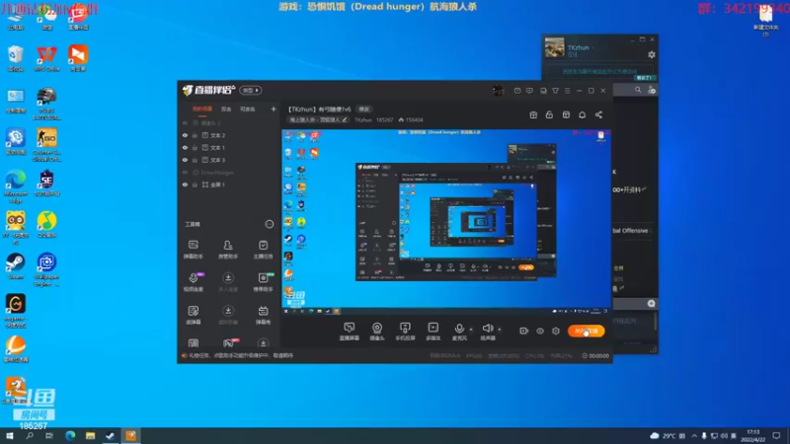The width and height of the screenshot is (790, 444).
Task: Click the streamer avatar in title bar
Action: click(x=498, y=91)
